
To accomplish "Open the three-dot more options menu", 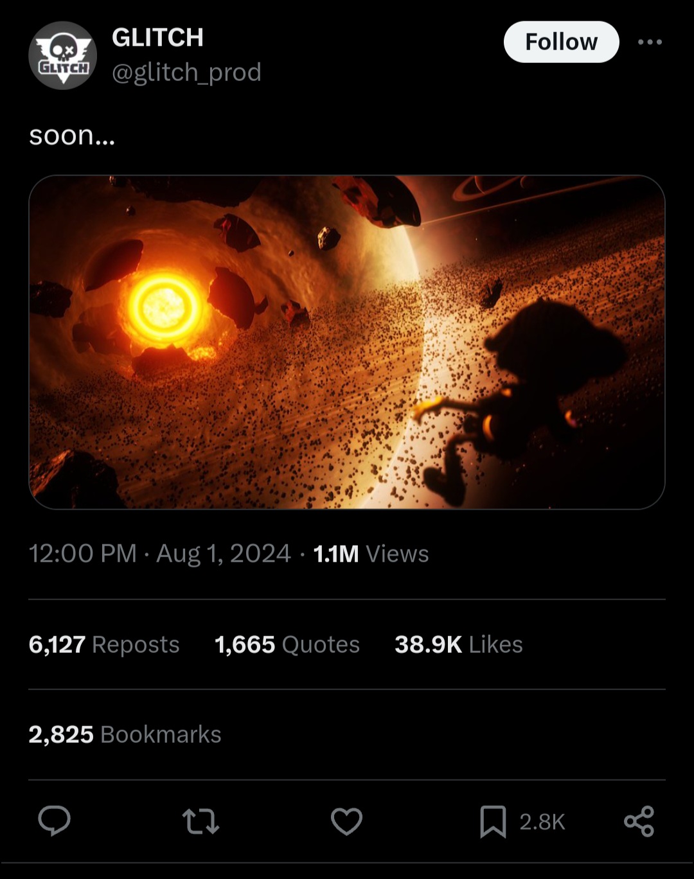I will [650, 42].
